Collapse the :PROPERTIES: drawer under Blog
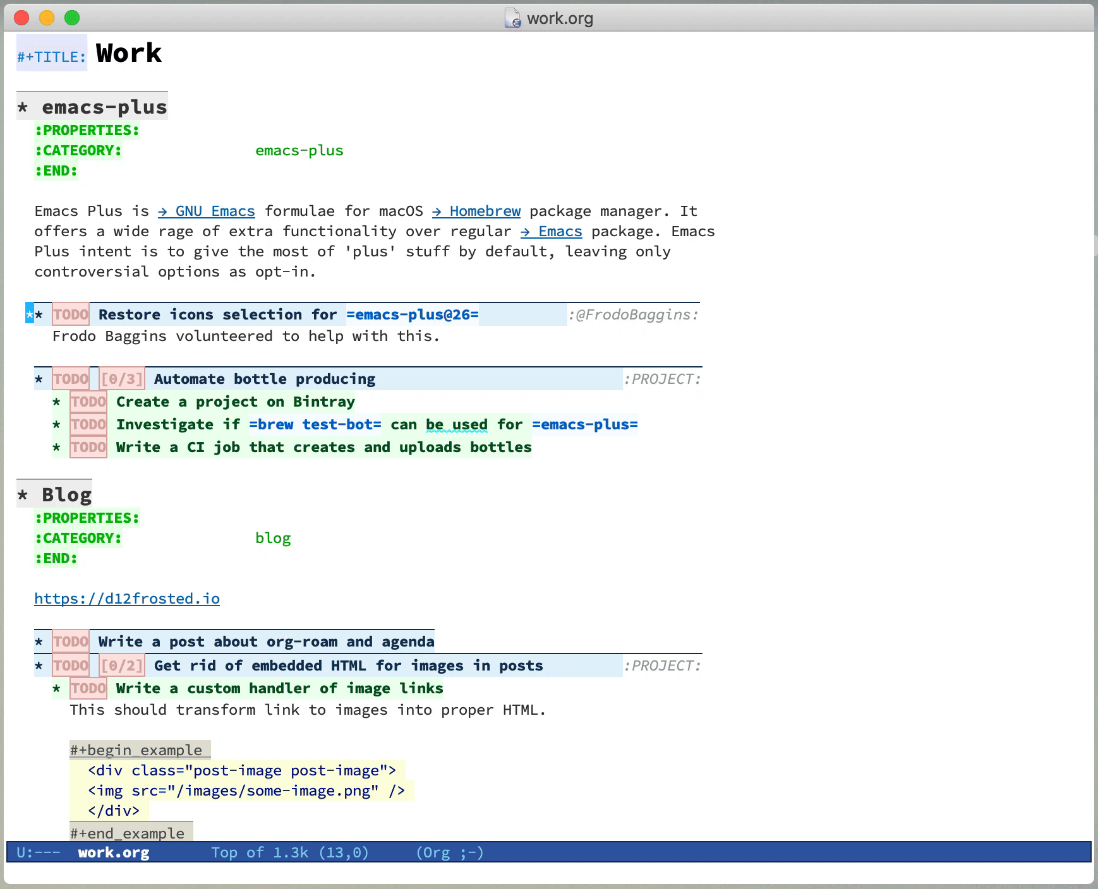 pyautogui.click(x=87, y=518)
